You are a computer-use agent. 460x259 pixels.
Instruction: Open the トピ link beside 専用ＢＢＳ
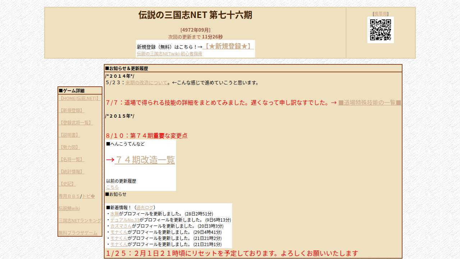pos(88,196)
